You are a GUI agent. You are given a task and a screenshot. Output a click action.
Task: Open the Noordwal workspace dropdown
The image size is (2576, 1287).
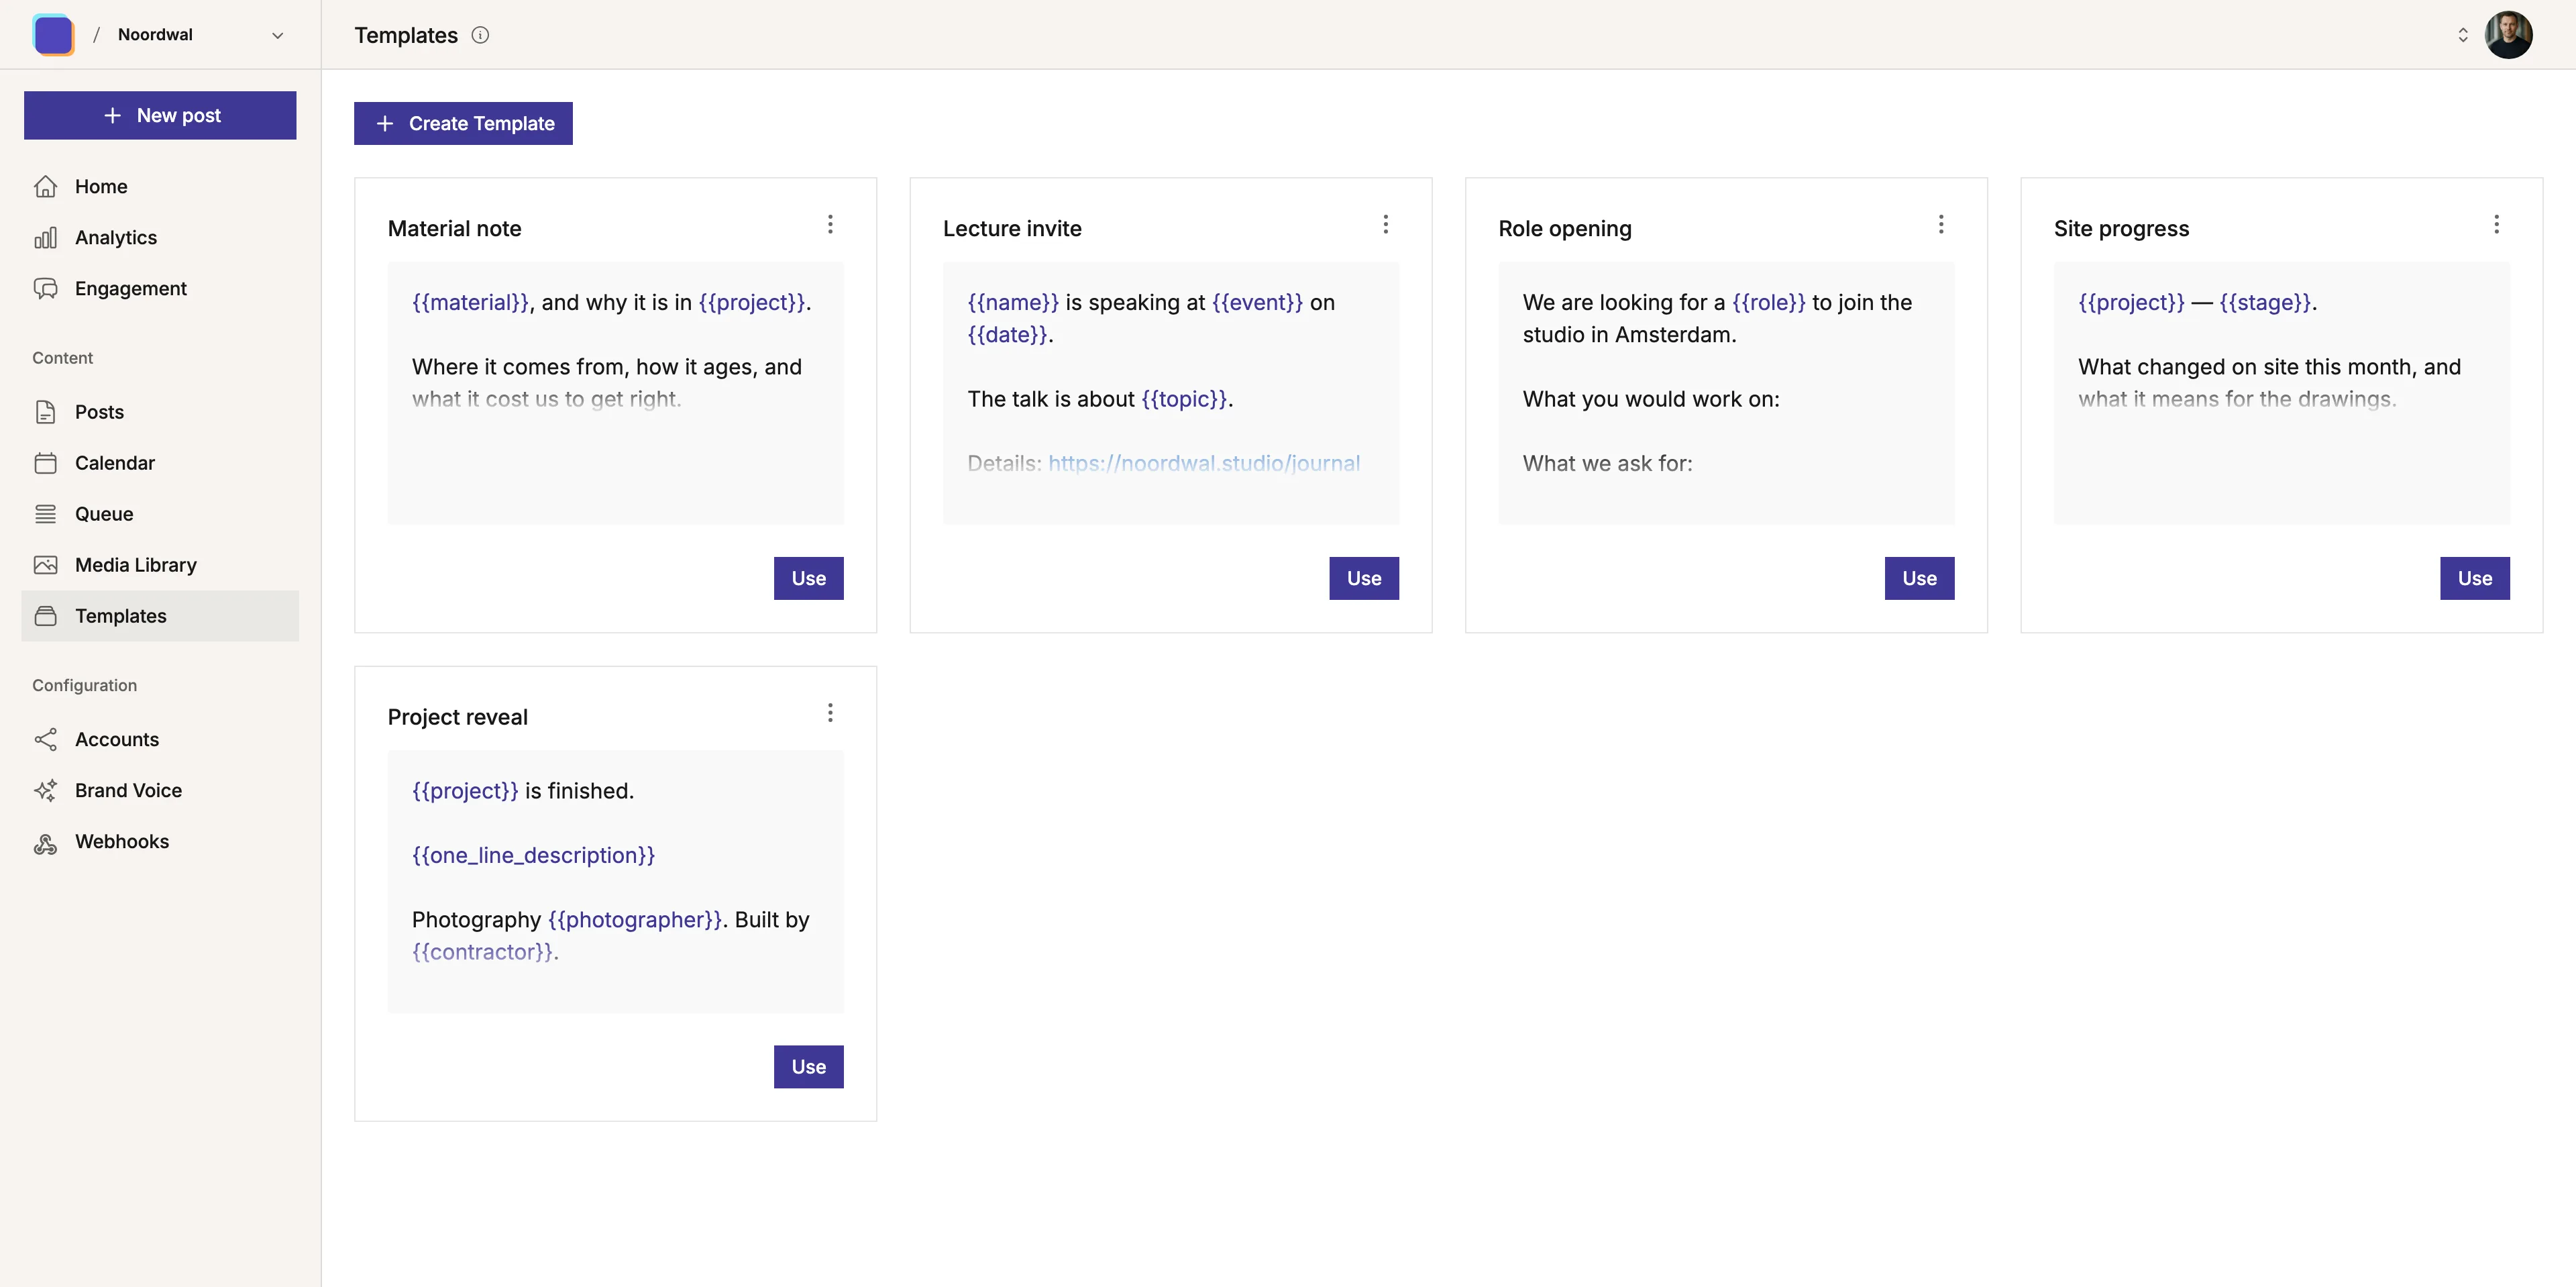tap(200, 35)
